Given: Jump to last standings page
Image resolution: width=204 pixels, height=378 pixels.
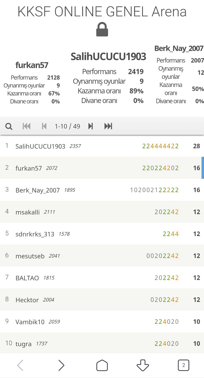Looking at the screenshot, I should click(x=108, y=126).
